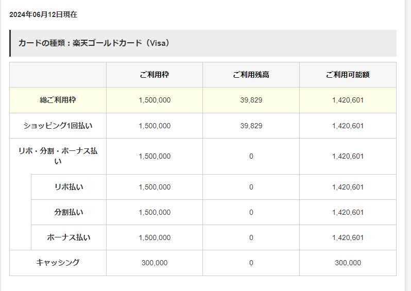
Task: Select the ショッピング1回払い row label
Action: [x=58, y=126]
